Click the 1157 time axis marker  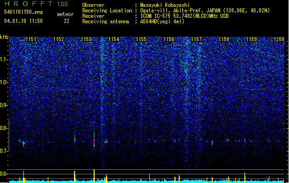[197, 39]
